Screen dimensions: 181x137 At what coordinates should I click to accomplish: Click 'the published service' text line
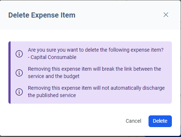tap(52, 95)
